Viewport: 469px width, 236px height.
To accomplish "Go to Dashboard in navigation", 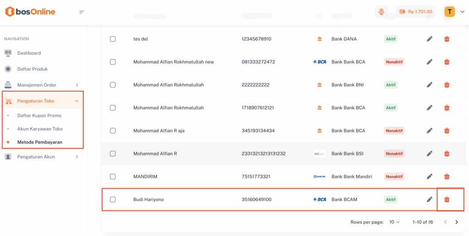I will 29,53.
